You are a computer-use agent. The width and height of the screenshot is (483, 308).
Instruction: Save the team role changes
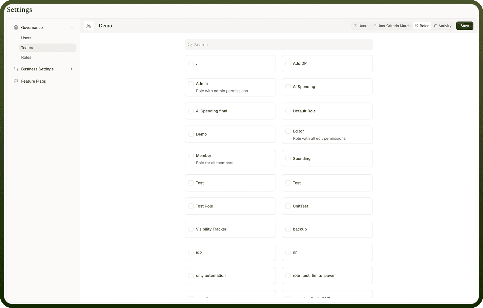tap(465, 26)
